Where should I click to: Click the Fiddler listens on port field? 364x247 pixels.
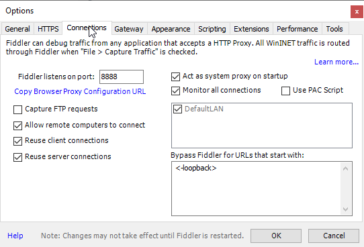pos(122,77)
